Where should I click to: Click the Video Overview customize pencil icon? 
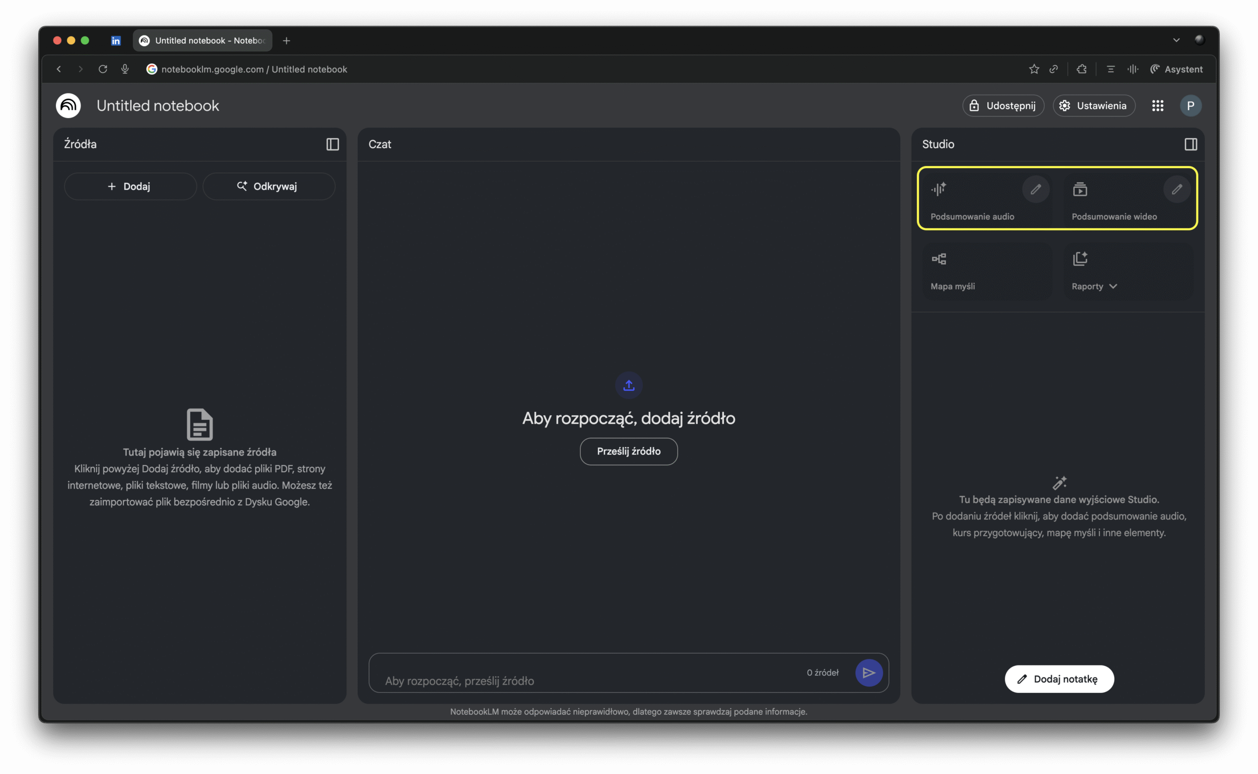[x=1176, y=189]
